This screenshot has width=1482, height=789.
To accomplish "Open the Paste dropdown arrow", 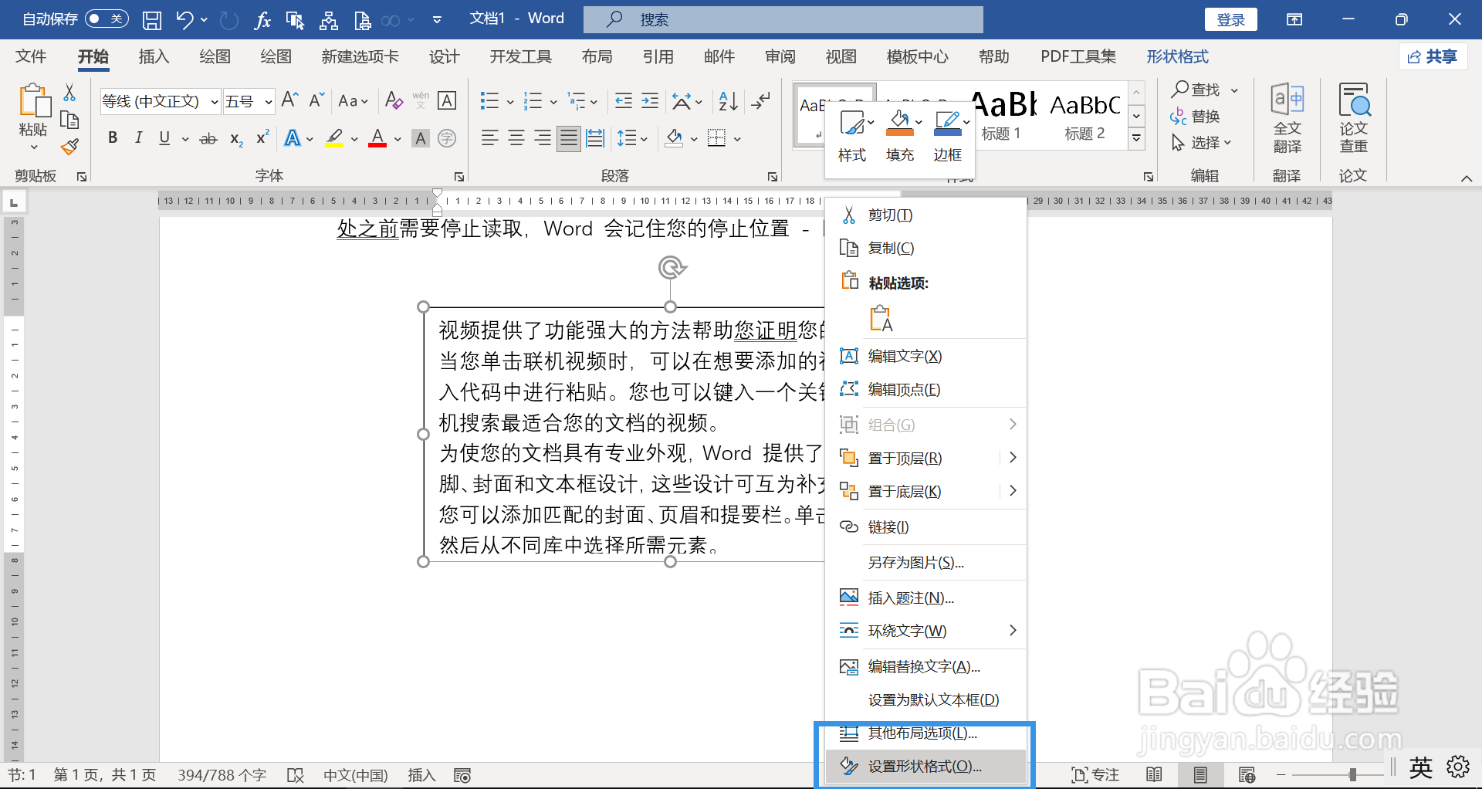I will [34, 147].
